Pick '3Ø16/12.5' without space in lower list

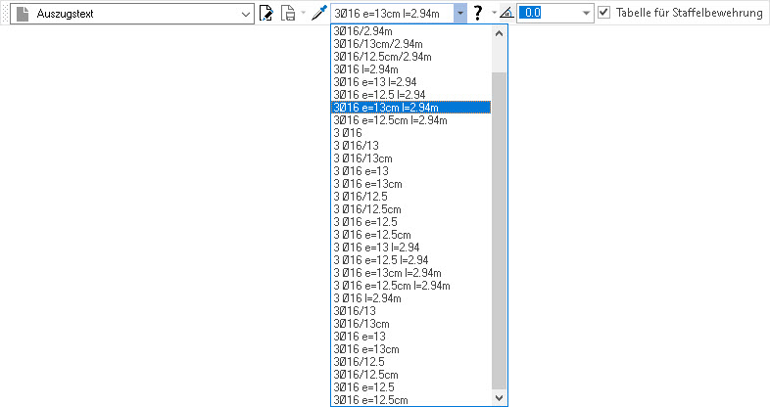[411, 362]
